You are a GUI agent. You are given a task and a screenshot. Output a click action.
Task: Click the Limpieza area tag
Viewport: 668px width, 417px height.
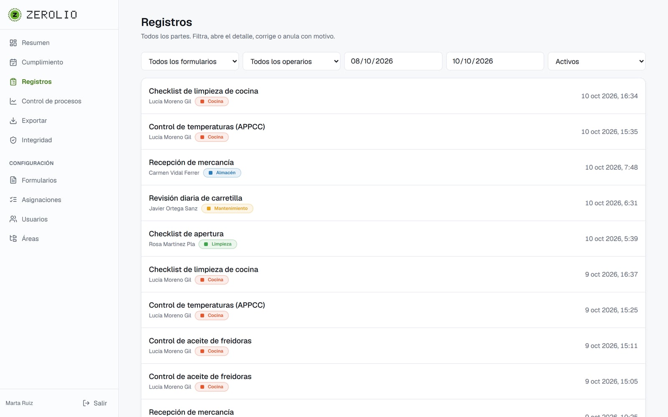[218, 244]
